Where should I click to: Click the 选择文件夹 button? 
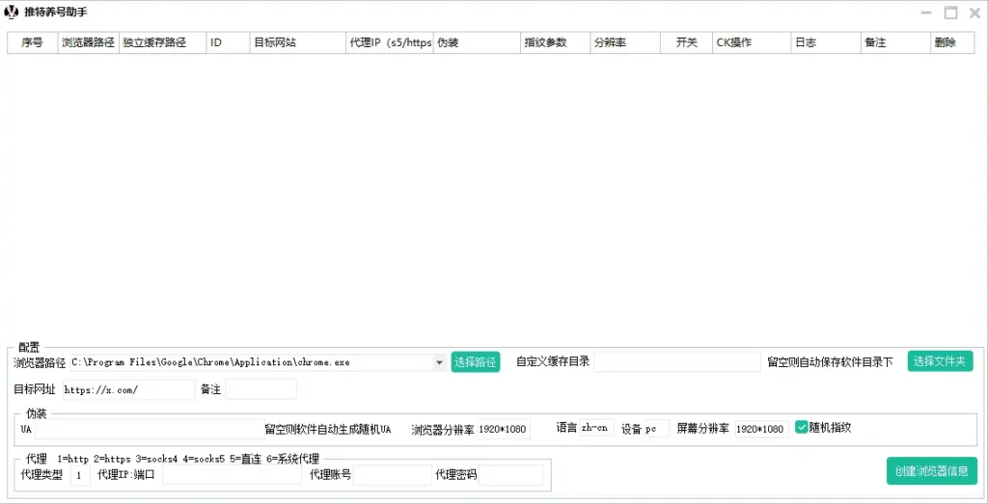(x=940, y=361)
